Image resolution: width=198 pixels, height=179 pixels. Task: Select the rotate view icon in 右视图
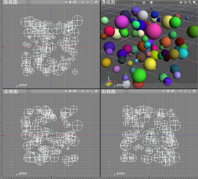tap(185, 91)
